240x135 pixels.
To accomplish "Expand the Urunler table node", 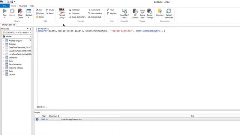I will (x=3, y=75).
